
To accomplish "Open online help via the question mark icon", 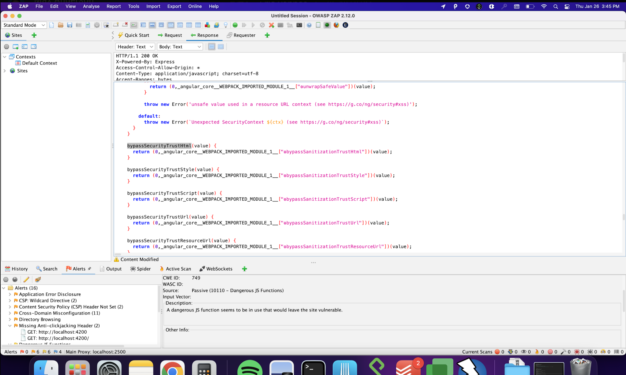I will point(309,25).
